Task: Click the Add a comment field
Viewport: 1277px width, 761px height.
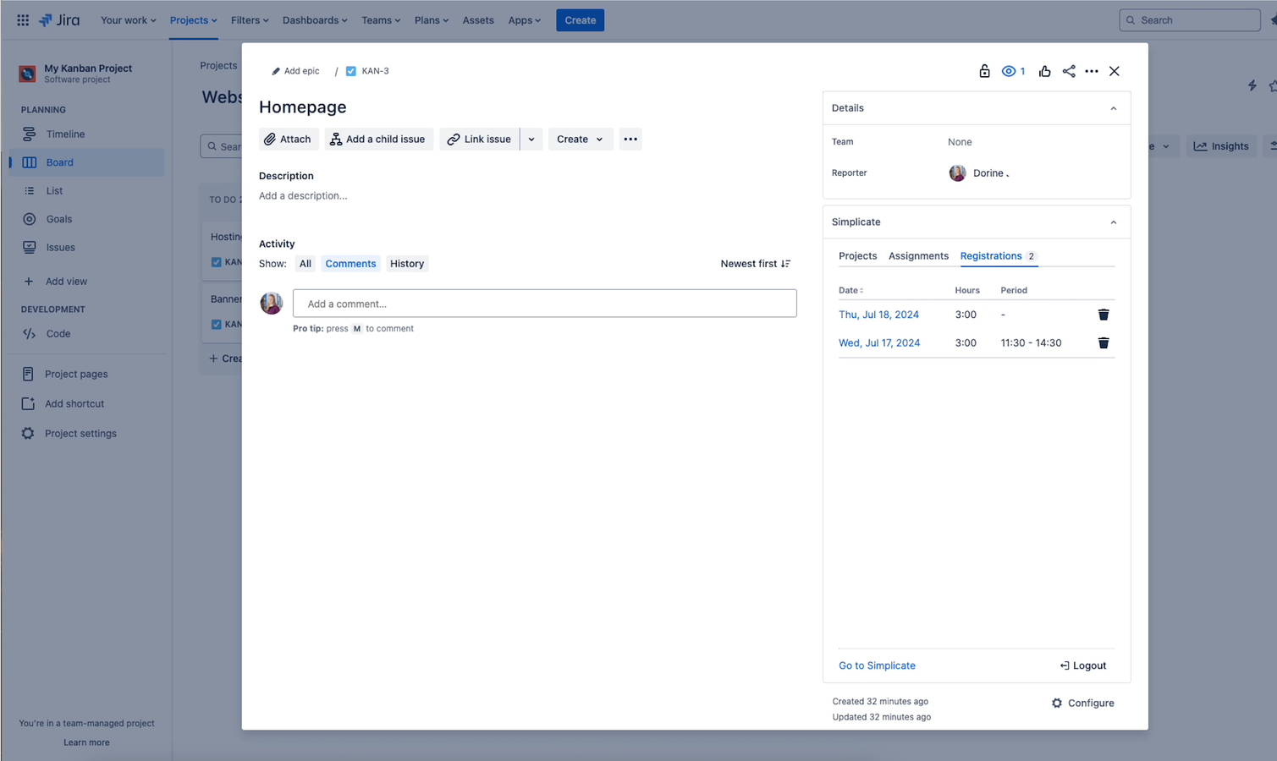Action: point(544,304)
